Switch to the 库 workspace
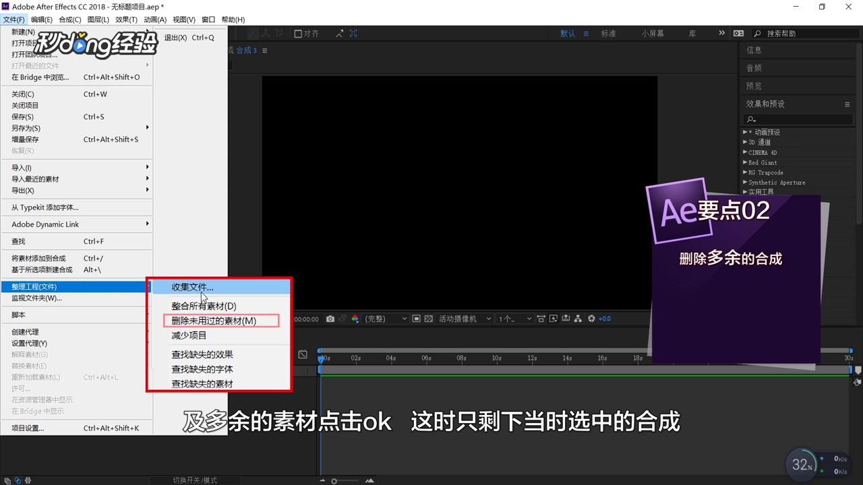Image resolution: width=863 pixels, height=485 pixels. (x=692, y=33)
